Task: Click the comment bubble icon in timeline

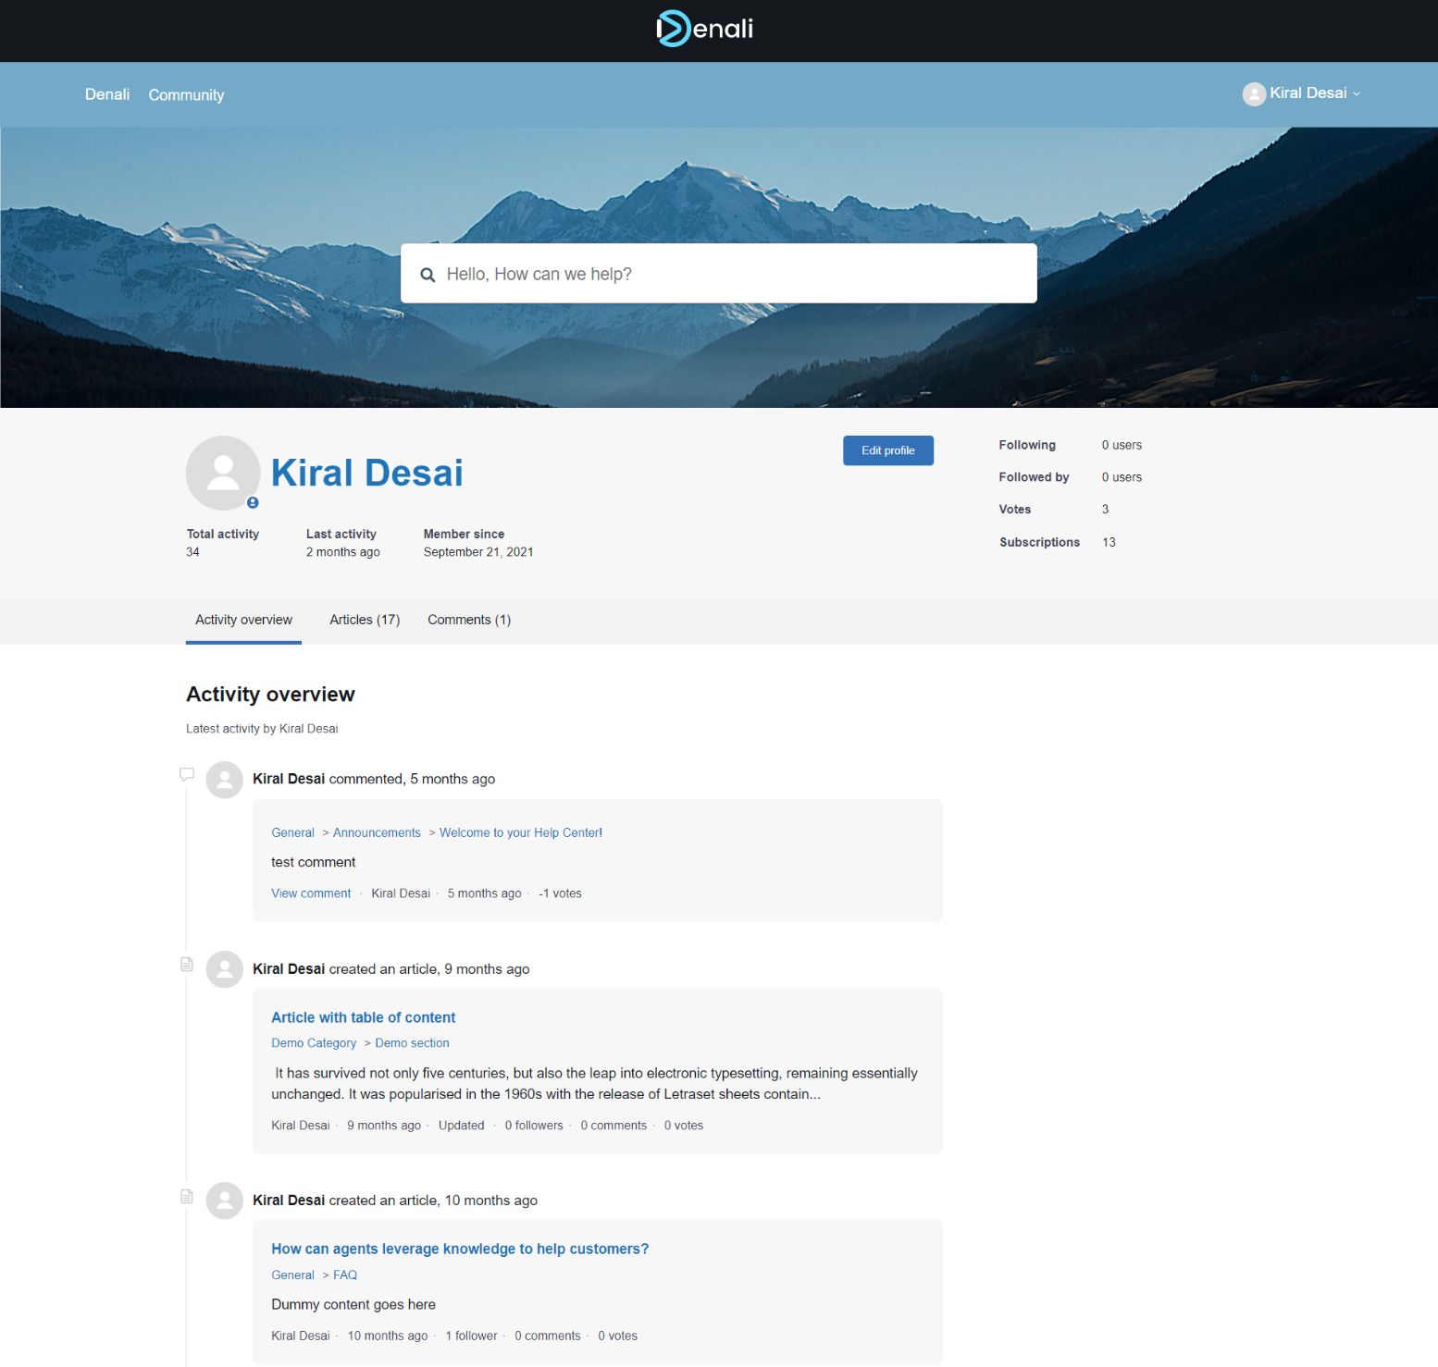Action: 187,774
